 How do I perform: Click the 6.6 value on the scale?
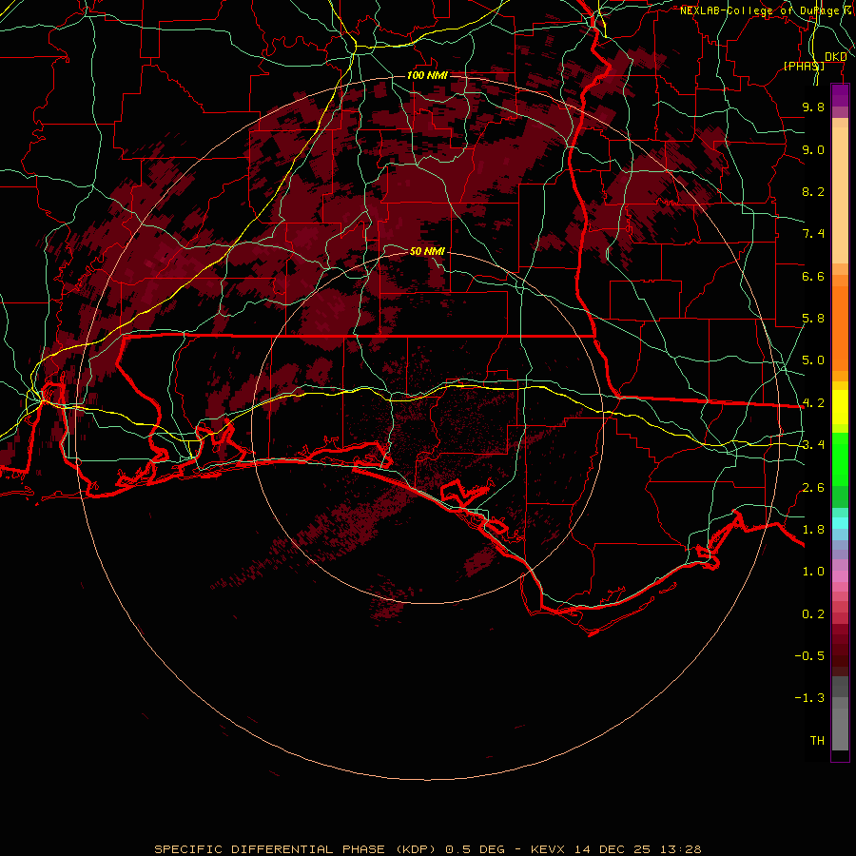(x=813, y=276)
